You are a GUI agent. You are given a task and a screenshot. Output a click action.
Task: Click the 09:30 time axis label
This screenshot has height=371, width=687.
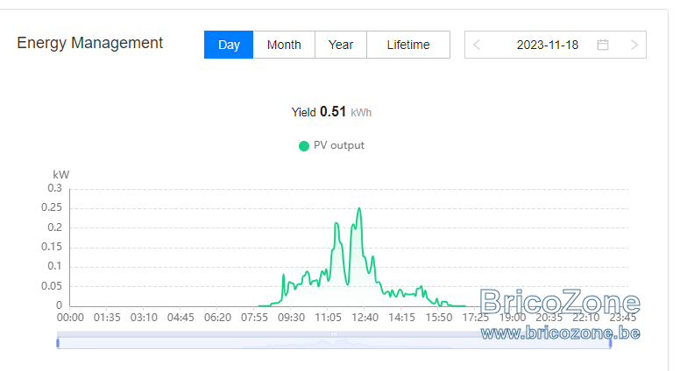tap(291, 318)
